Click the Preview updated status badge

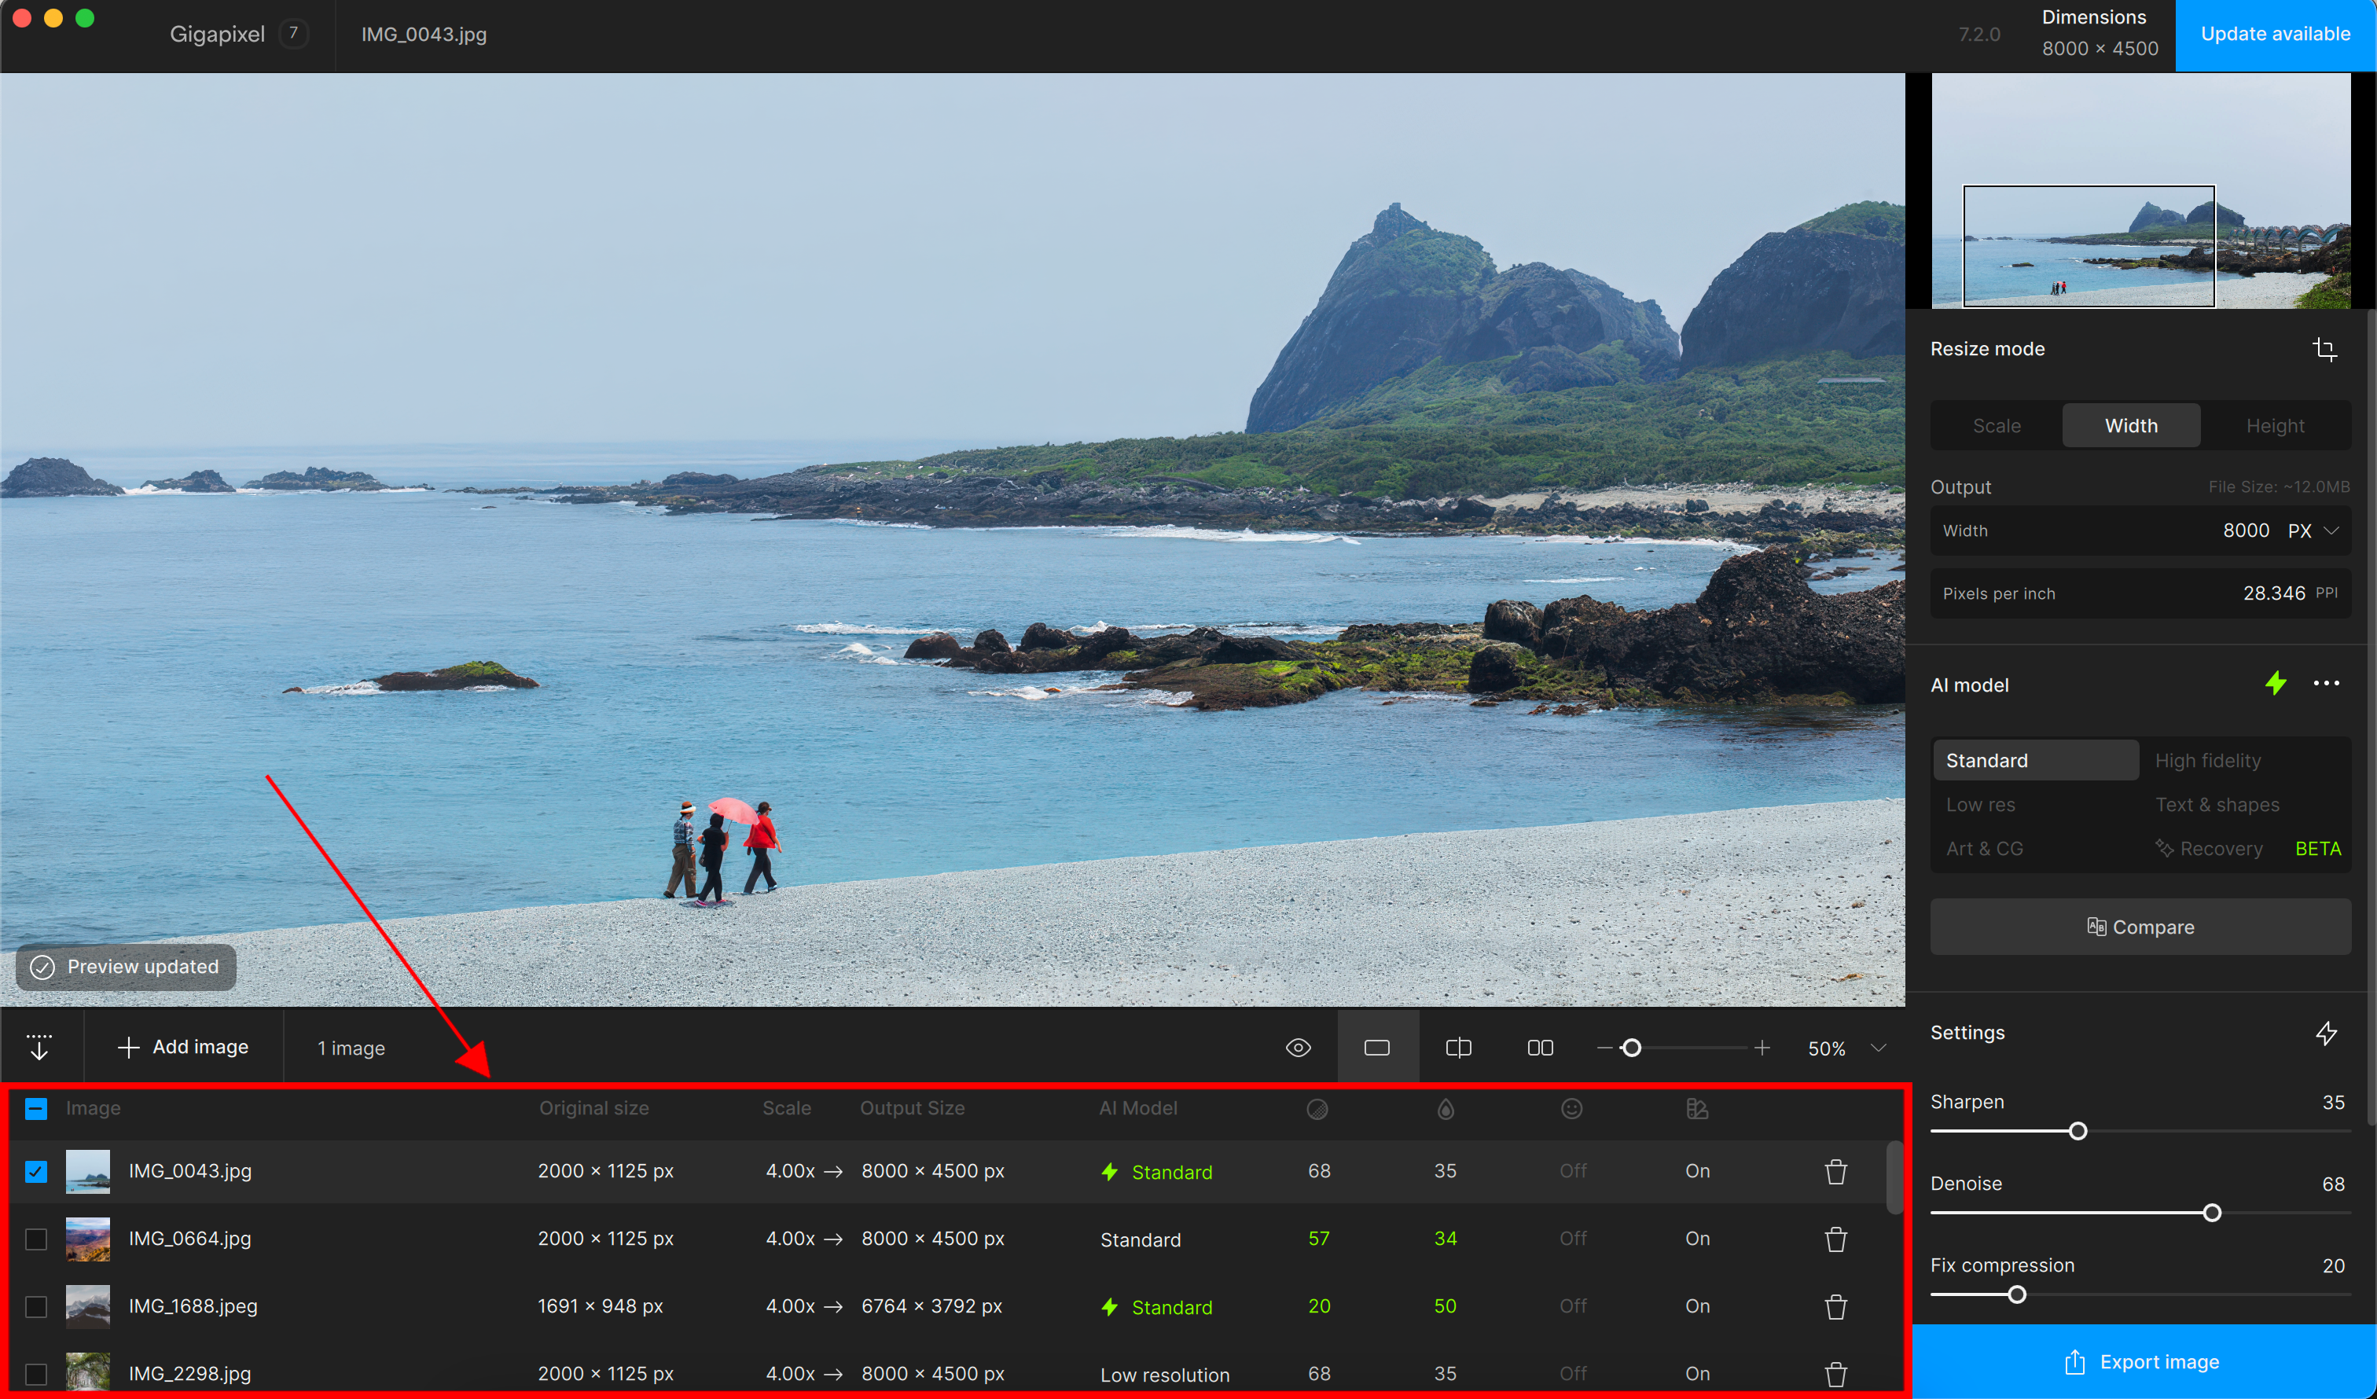pos(127,967)
